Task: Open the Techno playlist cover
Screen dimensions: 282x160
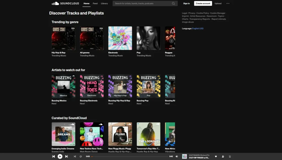Action: tap(92, 134)
